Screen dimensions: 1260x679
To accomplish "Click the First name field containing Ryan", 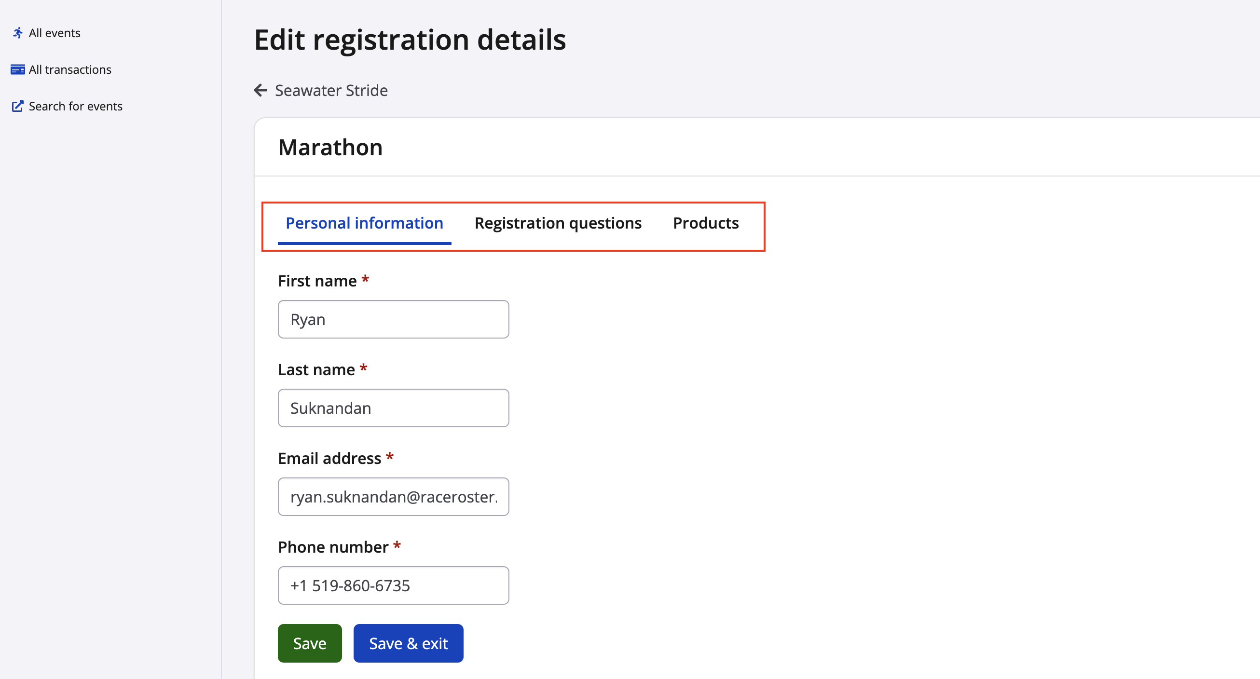I will 393,319.
